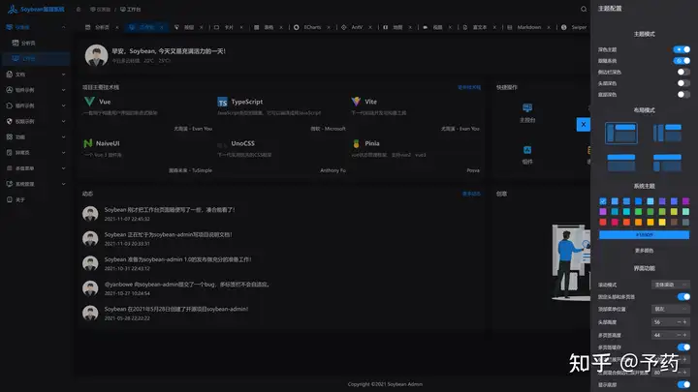Open the 顶部菜单位置 dropdown
698x392 pixels.
[x=671, y=309]
